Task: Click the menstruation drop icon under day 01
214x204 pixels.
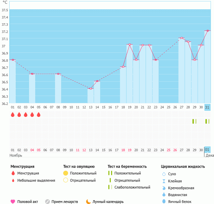Action: [x=13, y=115]
